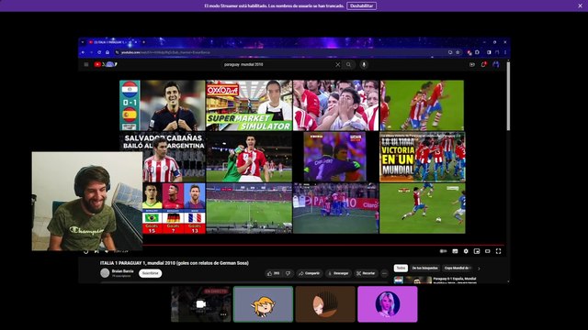This screenshot has height=330, width=588.
Task: Open the YouTube create video icon
Action: [471, 64]
